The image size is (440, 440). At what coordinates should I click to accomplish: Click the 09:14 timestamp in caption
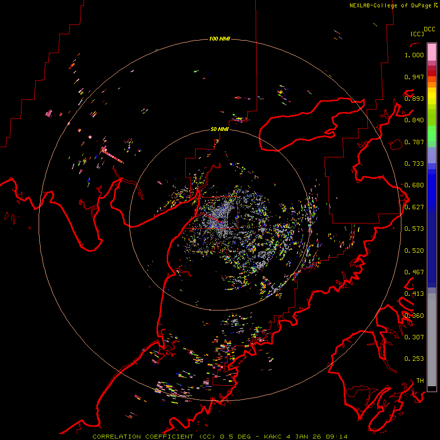pyautogui.click(x=337, y=437)
